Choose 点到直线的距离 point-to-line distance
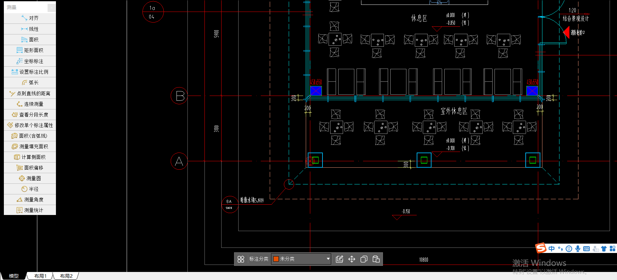Image resolution: width=617 pixels, height=280 pixels. pyautogui.click(x=30, y=93)
